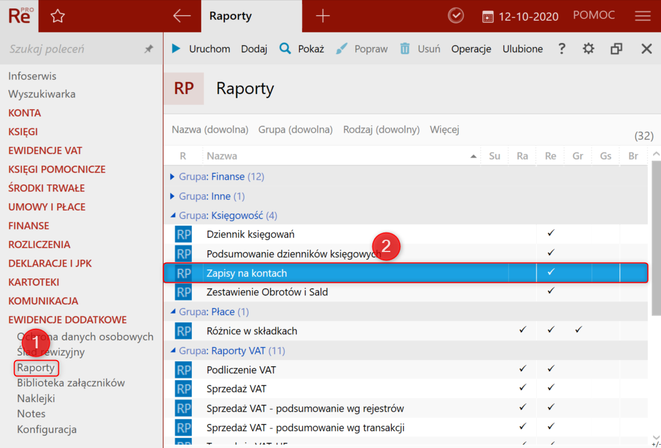Click in the Szukaj poleceń search field

(67, 49)
